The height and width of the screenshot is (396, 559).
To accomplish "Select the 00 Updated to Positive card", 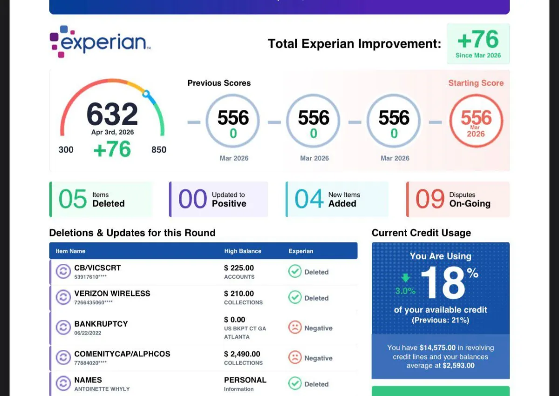I will click(x=218, y=199).
